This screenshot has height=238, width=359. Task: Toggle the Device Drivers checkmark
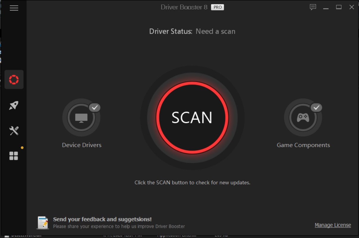point(95,107)
